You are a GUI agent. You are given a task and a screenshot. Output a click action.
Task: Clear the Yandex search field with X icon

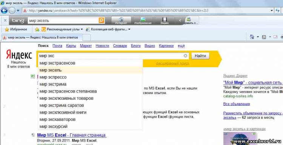185,56
